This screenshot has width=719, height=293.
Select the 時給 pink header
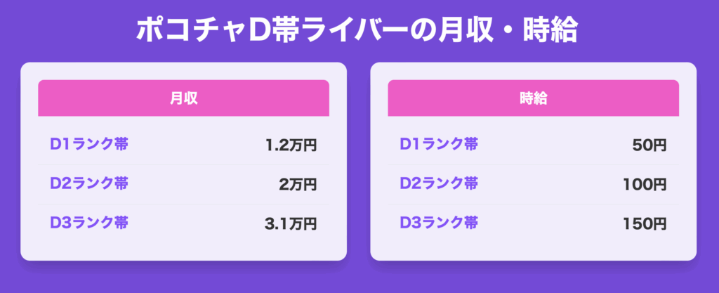click(x=534, y=98)
